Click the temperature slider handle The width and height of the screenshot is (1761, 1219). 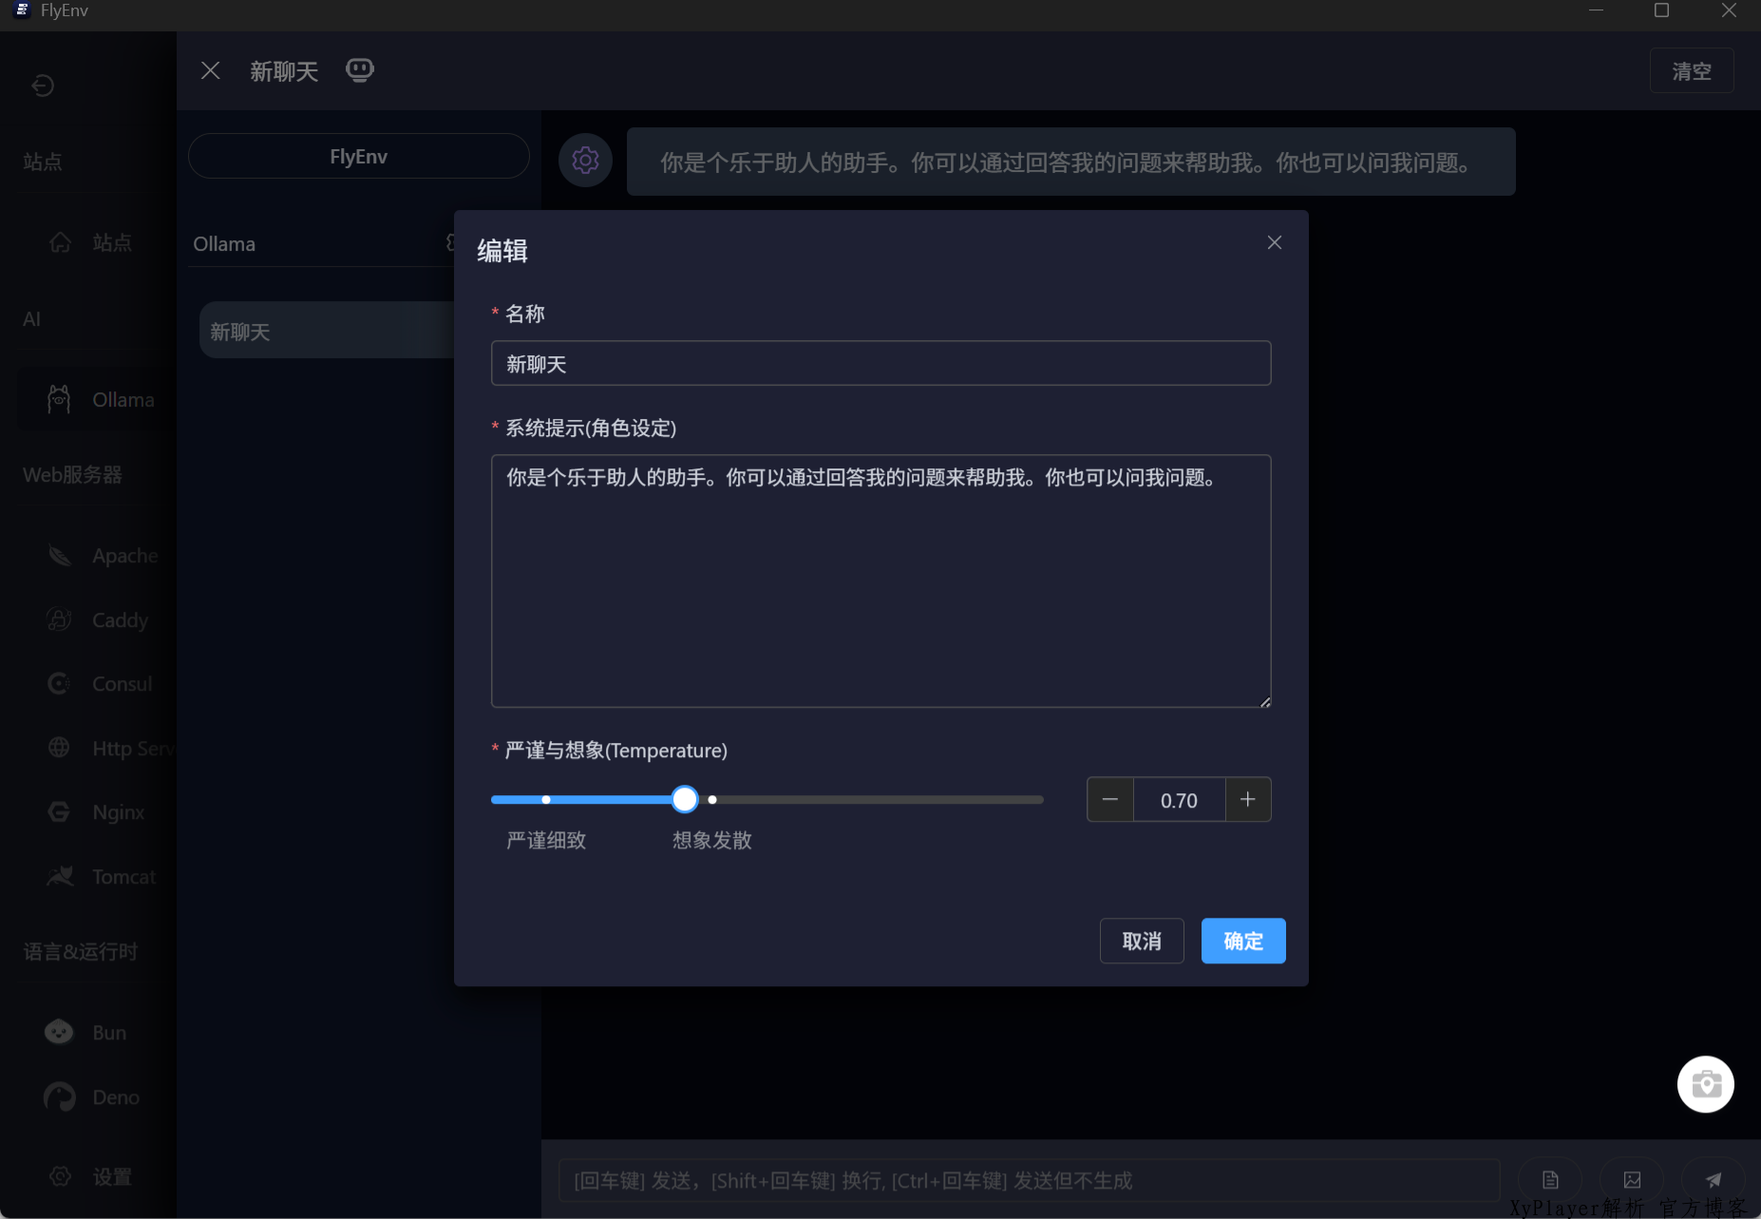tap(684, 800)
